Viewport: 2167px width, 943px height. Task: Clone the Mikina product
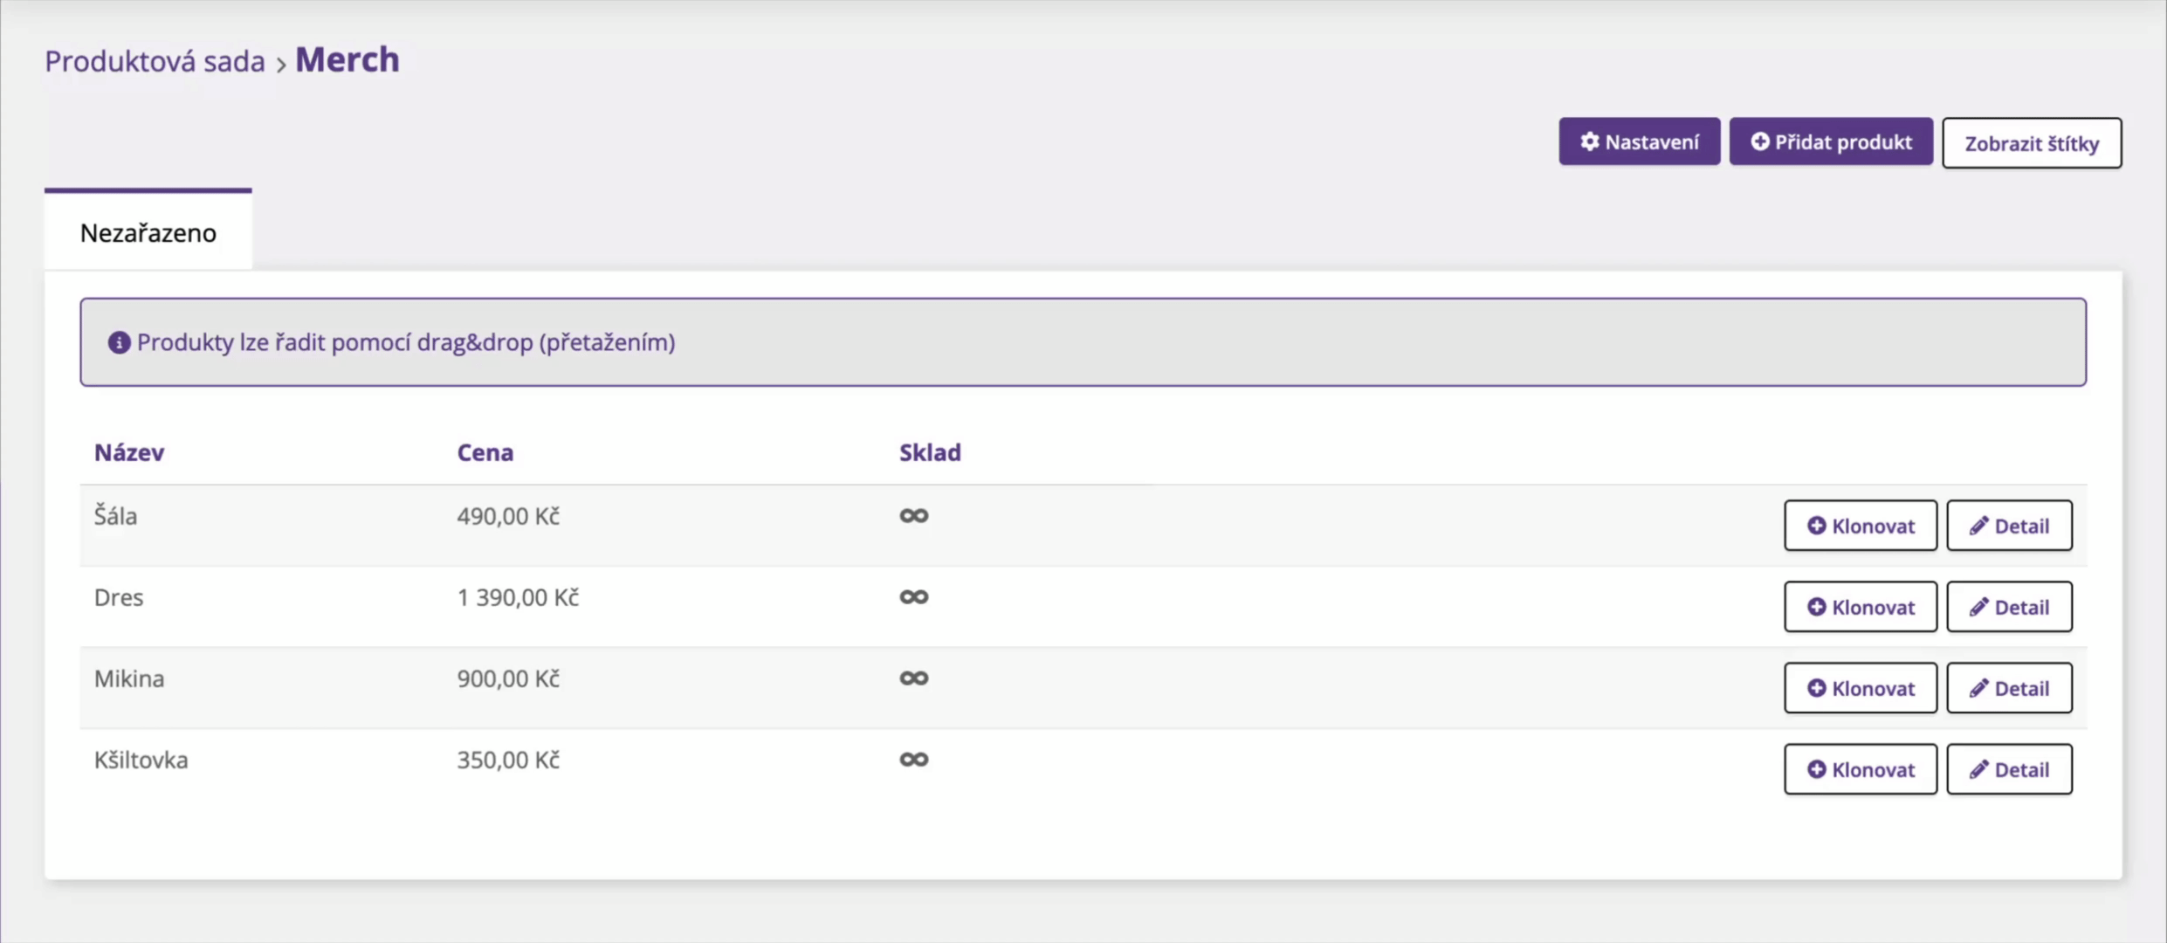(x=1860, y=688)
